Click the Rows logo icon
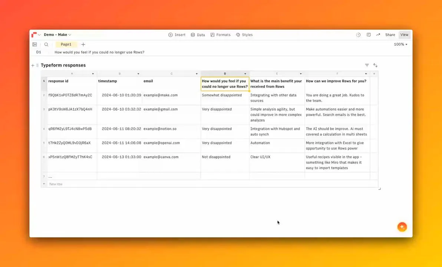Viewport: 442px width, 267px height. [x=34, y=35]
